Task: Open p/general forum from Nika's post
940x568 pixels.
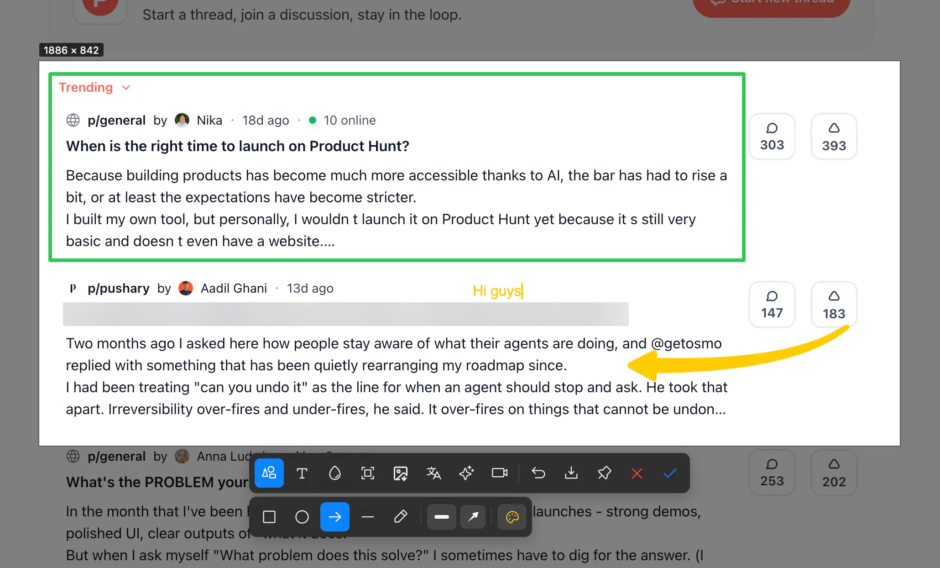Action: coord(116,120)
